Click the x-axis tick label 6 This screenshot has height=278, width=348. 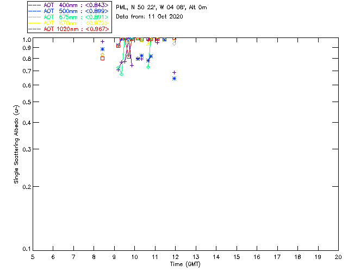pos(53,257)
